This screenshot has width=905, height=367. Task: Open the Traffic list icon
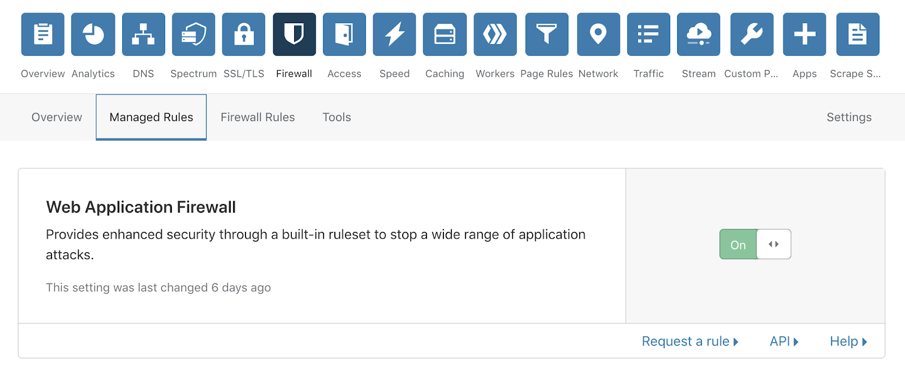(x=648, y=34)
